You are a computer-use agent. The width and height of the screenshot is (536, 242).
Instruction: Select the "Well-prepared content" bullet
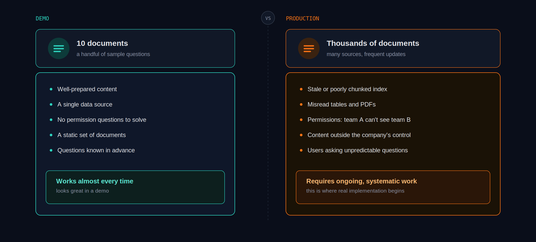[87, 89]
